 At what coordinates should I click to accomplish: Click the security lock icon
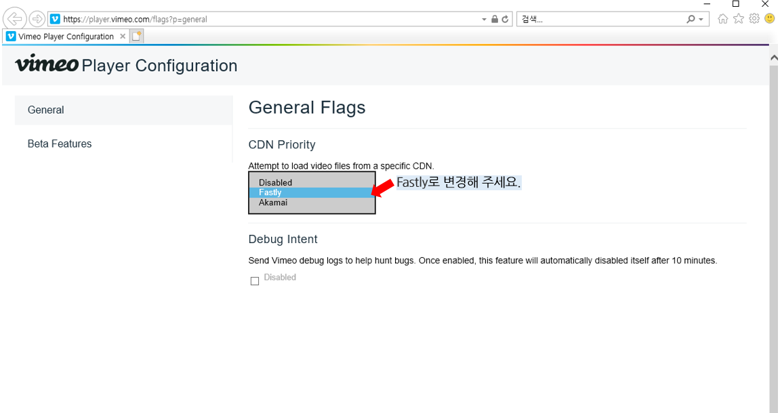pos(495,20)
